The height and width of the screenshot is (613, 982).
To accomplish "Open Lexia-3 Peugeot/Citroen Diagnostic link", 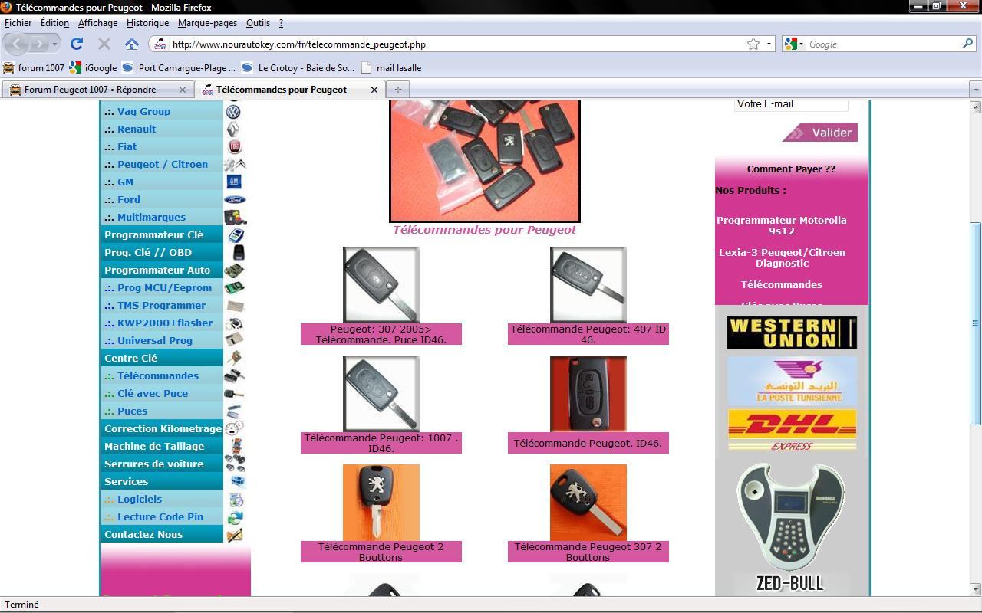I will click(x=782, y=257).
